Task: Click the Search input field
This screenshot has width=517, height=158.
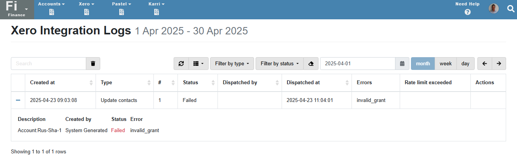Action: pos(48,64)
